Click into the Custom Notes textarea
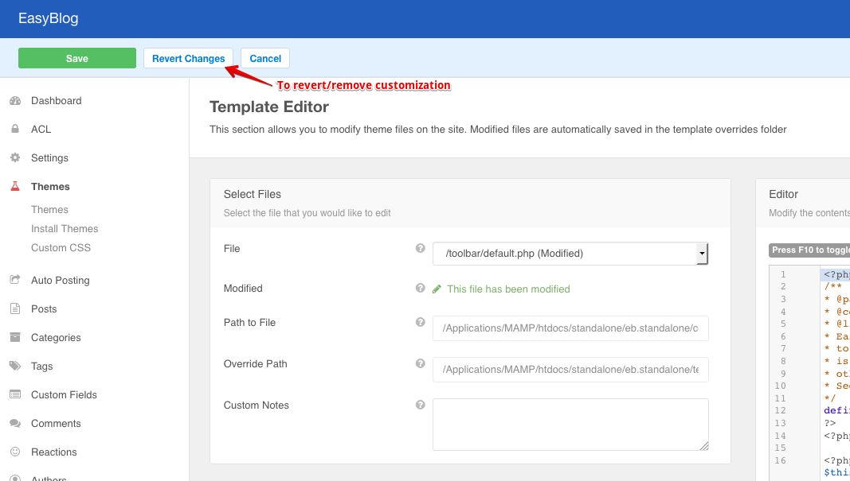This screenshot has height=481, width=850. [x=570, y=425]
